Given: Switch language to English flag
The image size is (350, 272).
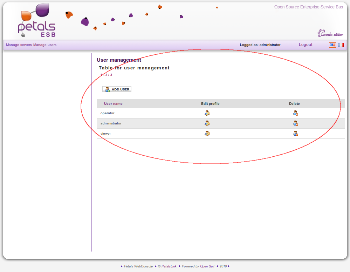Looking at the screenshot, I should (332, 45).
